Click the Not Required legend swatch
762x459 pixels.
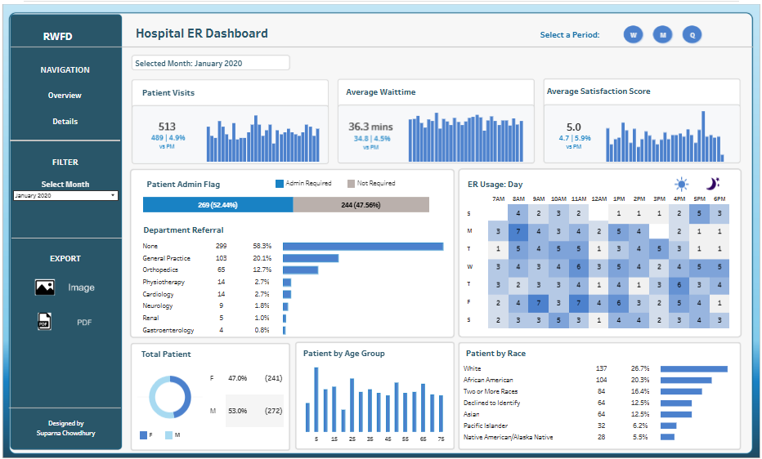pos(351,184)
